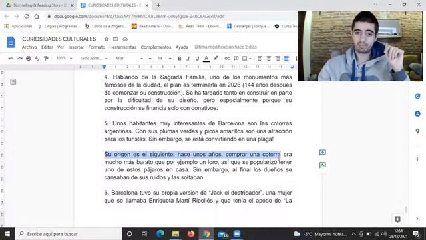Run the spell check icon
This screenshot has width=426, height=240.
37,58
